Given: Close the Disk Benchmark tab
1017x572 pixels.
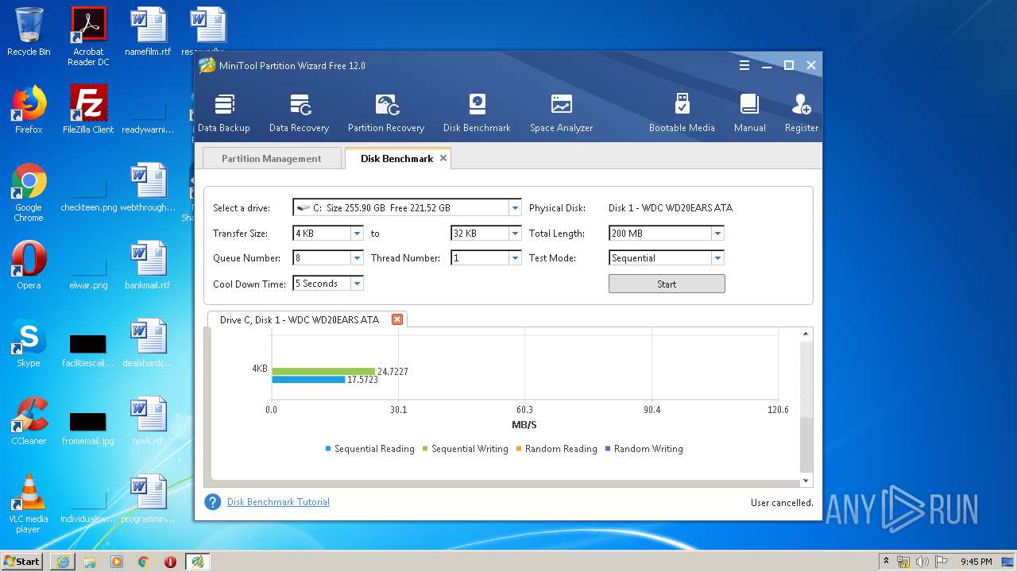Looking at the screenshot, I should 443,158.
